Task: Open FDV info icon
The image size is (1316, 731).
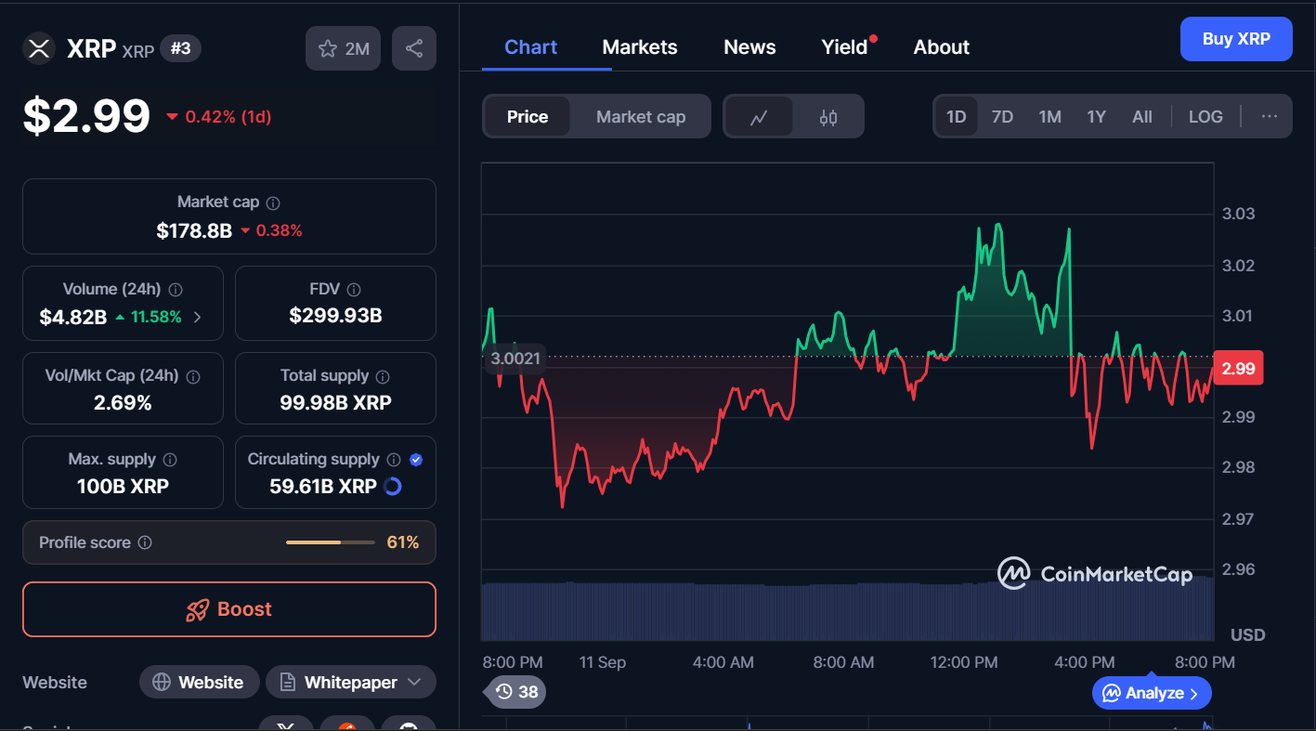Action: click(x=354, y=290)
